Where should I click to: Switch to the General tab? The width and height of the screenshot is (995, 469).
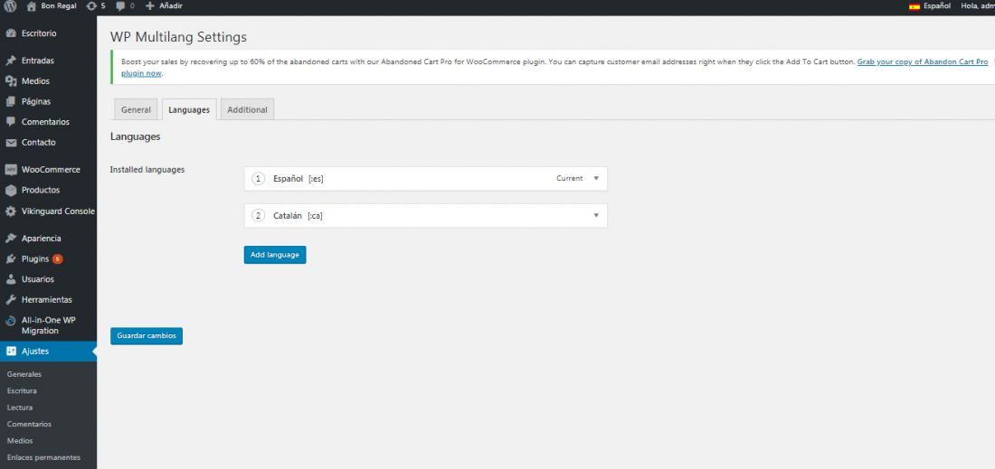click(136, 109)
